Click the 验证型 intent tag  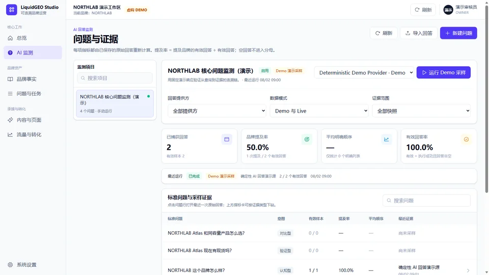[285, 251]
